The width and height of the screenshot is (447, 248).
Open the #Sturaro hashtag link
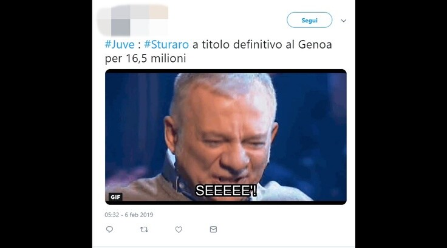coord(166,44)
